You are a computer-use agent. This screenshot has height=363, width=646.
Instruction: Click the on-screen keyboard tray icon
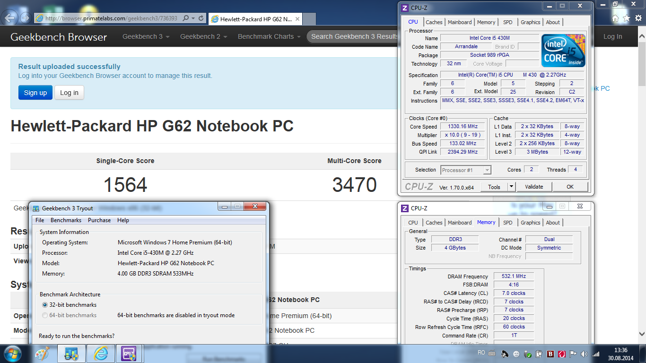tap(492, 353)
